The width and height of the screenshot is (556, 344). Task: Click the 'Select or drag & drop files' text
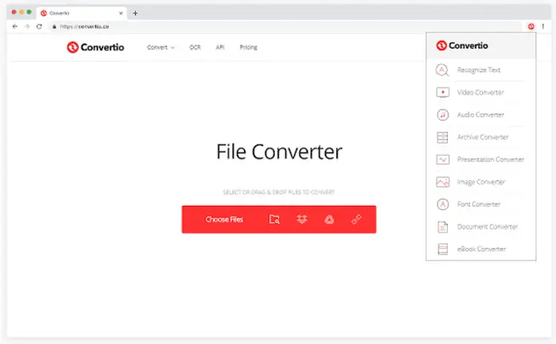pyautogui.click(x=279, y=192)
